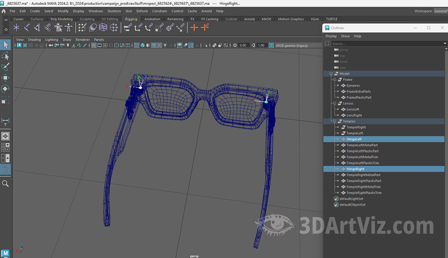
Task: Select the arrow Select tool in toolbox
Action: point(6,45)
